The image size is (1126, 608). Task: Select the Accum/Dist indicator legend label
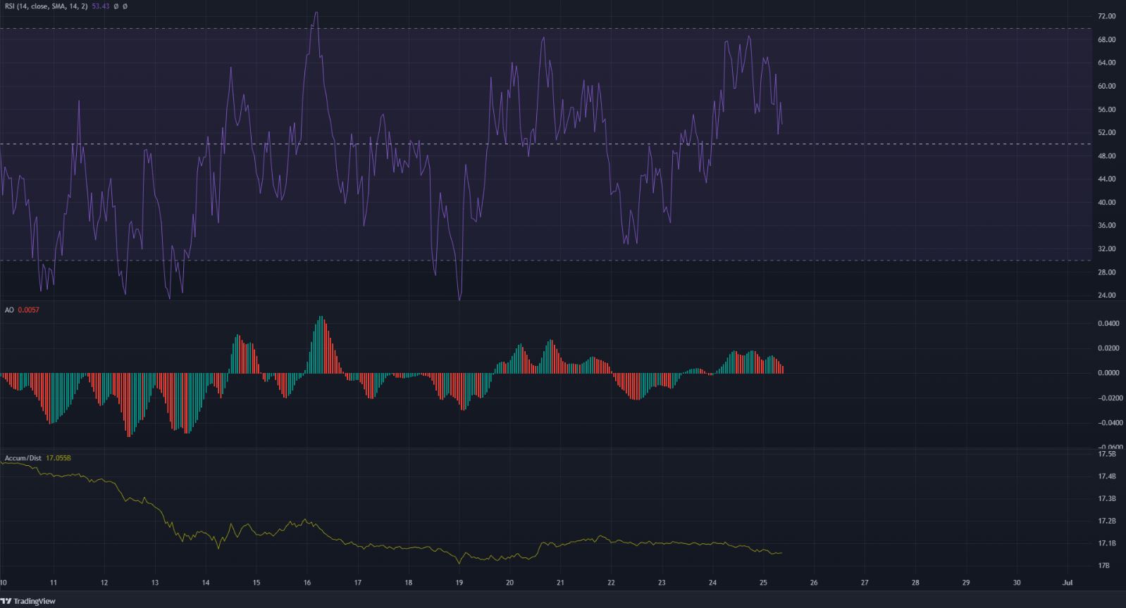point(23,458)
